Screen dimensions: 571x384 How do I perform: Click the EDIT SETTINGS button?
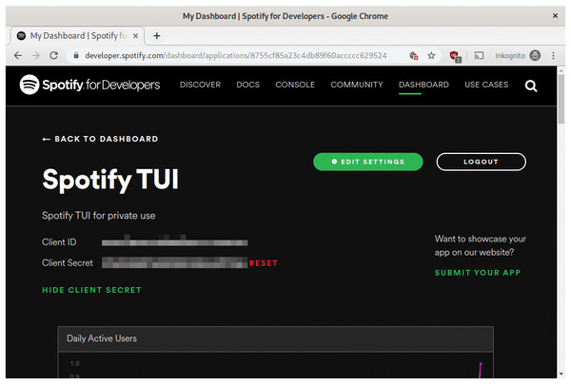[x=367, y=162]
